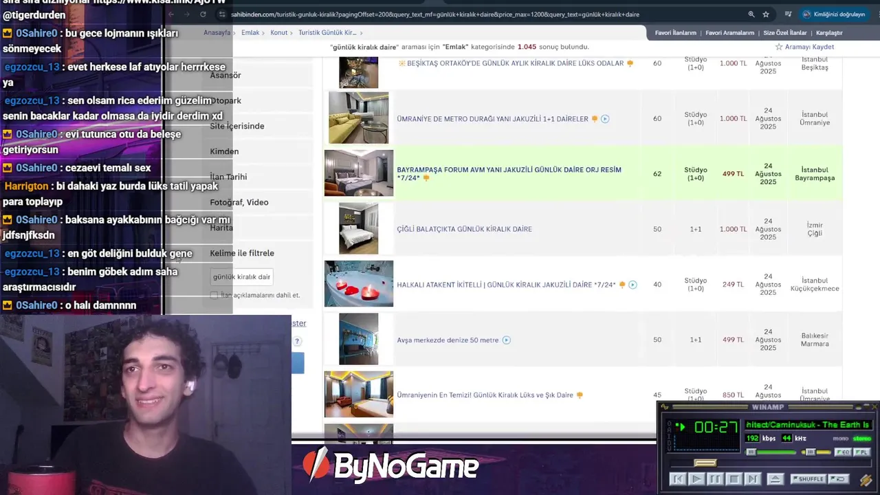This screenshot has width=880, height=495.
Task: Open Ümraniye yellow sofa thumbnail
Action: pyautogui.click(x=358, y=118)
